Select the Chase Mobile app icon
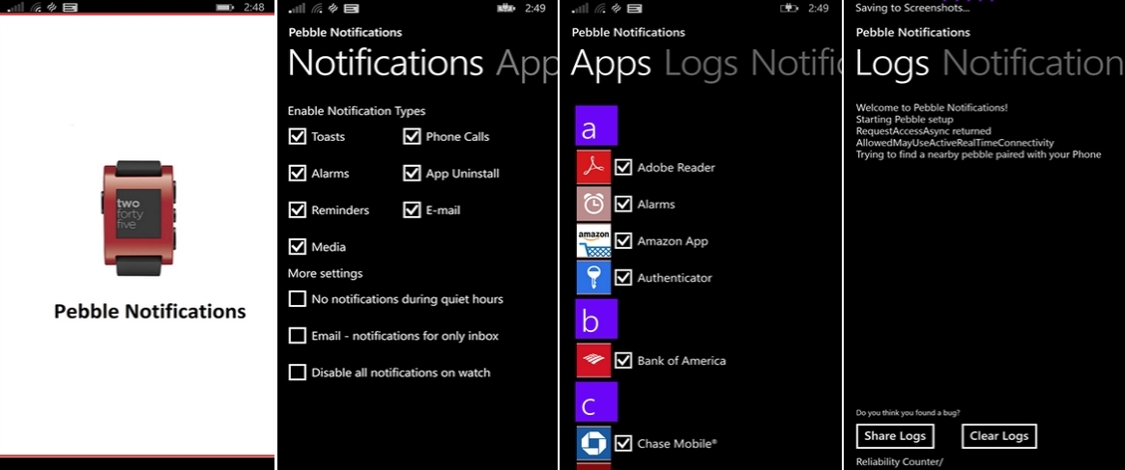1125x470 pixels. 593,443
